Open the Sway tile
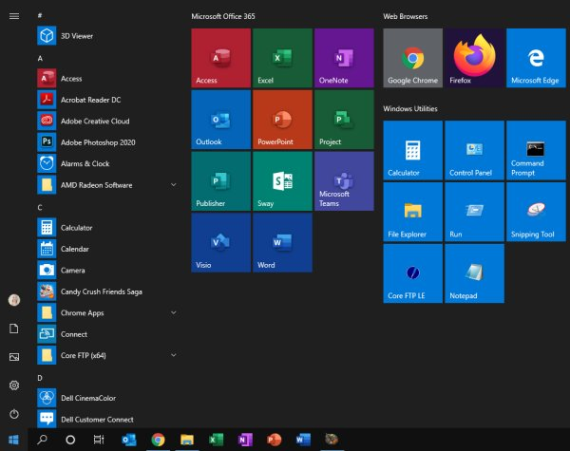 [x=282, y=181]
